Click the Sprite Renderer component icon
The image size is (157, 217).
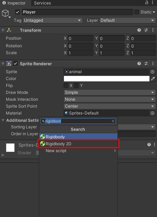click(9, 64)
